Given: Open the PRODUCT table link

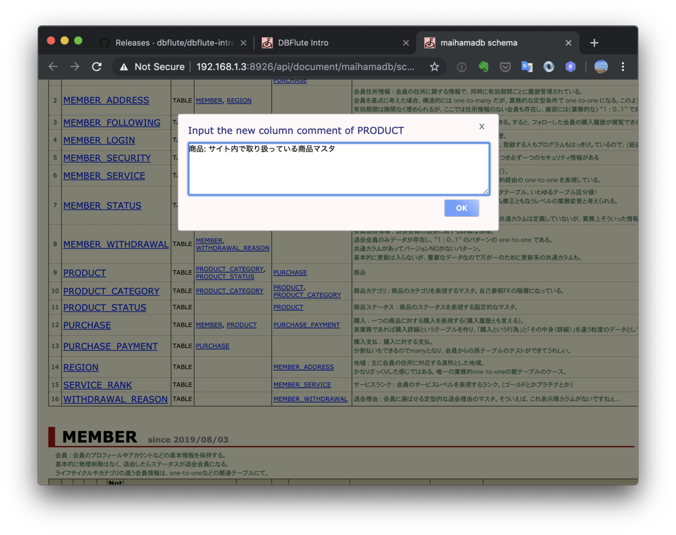Looking at the screenshot, I should 84,273.
